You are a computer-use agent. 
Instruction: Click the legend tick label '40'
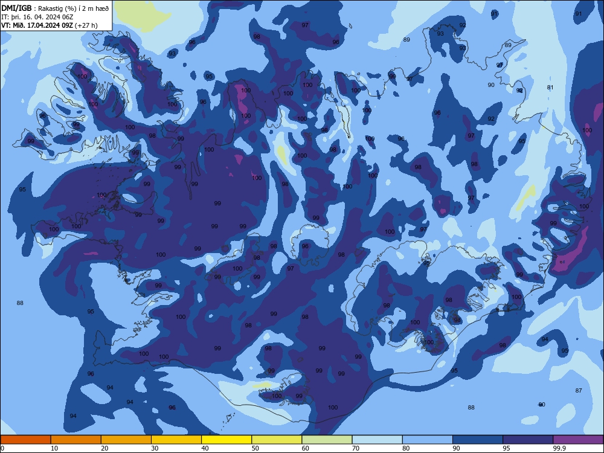205,448
